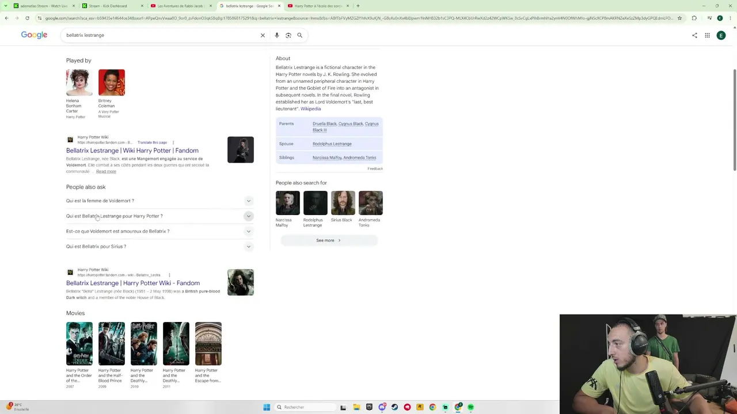Select Britney Coleman's photo
The width and height of the screenshot is (737, 414).
tap(112, 82)
